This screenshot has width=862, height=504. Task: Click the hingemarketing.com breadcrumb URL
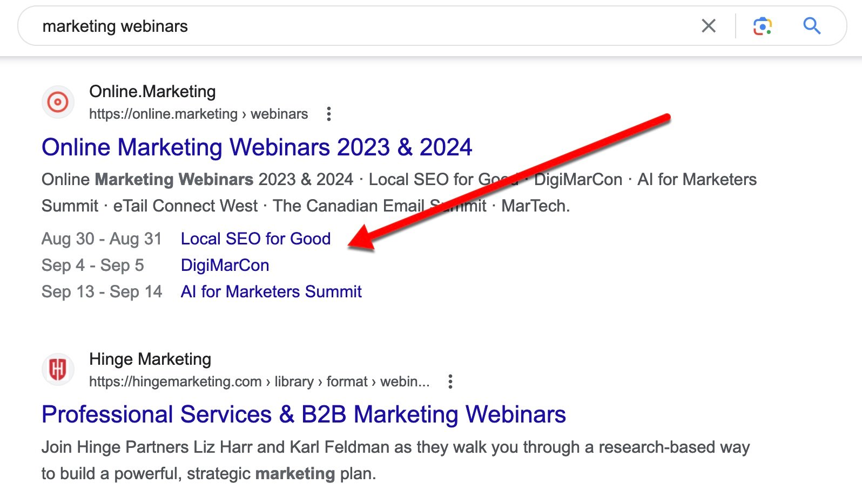(259, 382)
